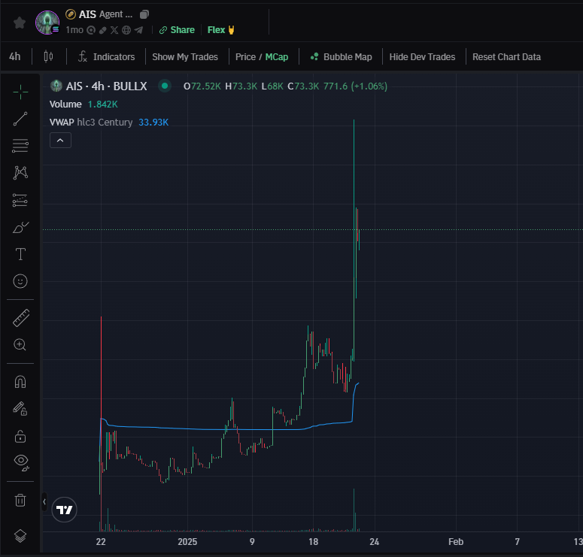Image resolution: width=583 pixels, height=557 pixels.
Task: Click Hide Dev Trades
Action: tap(422, 57)
